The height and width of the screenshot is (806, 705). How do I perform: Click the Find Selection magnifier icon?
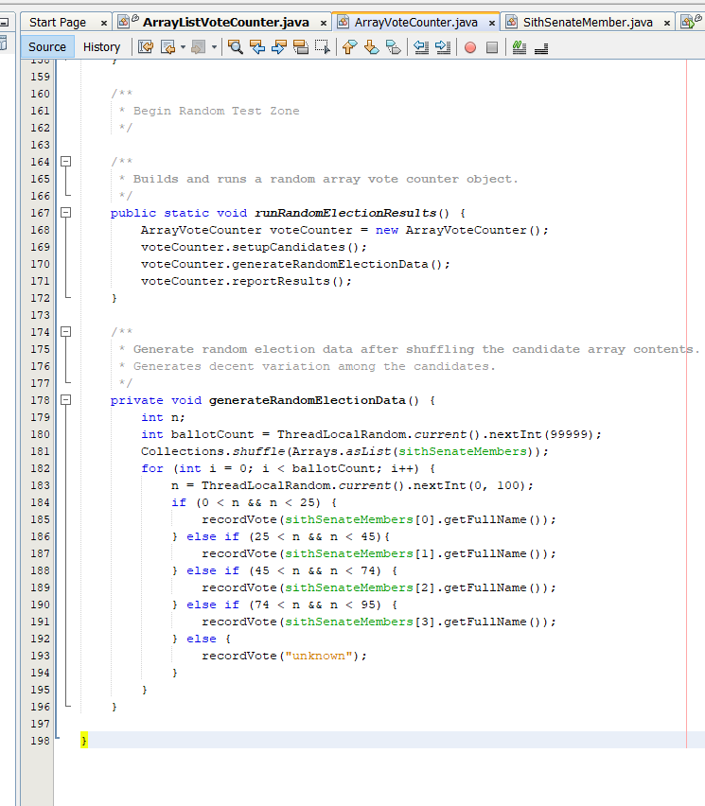(236, 47)
